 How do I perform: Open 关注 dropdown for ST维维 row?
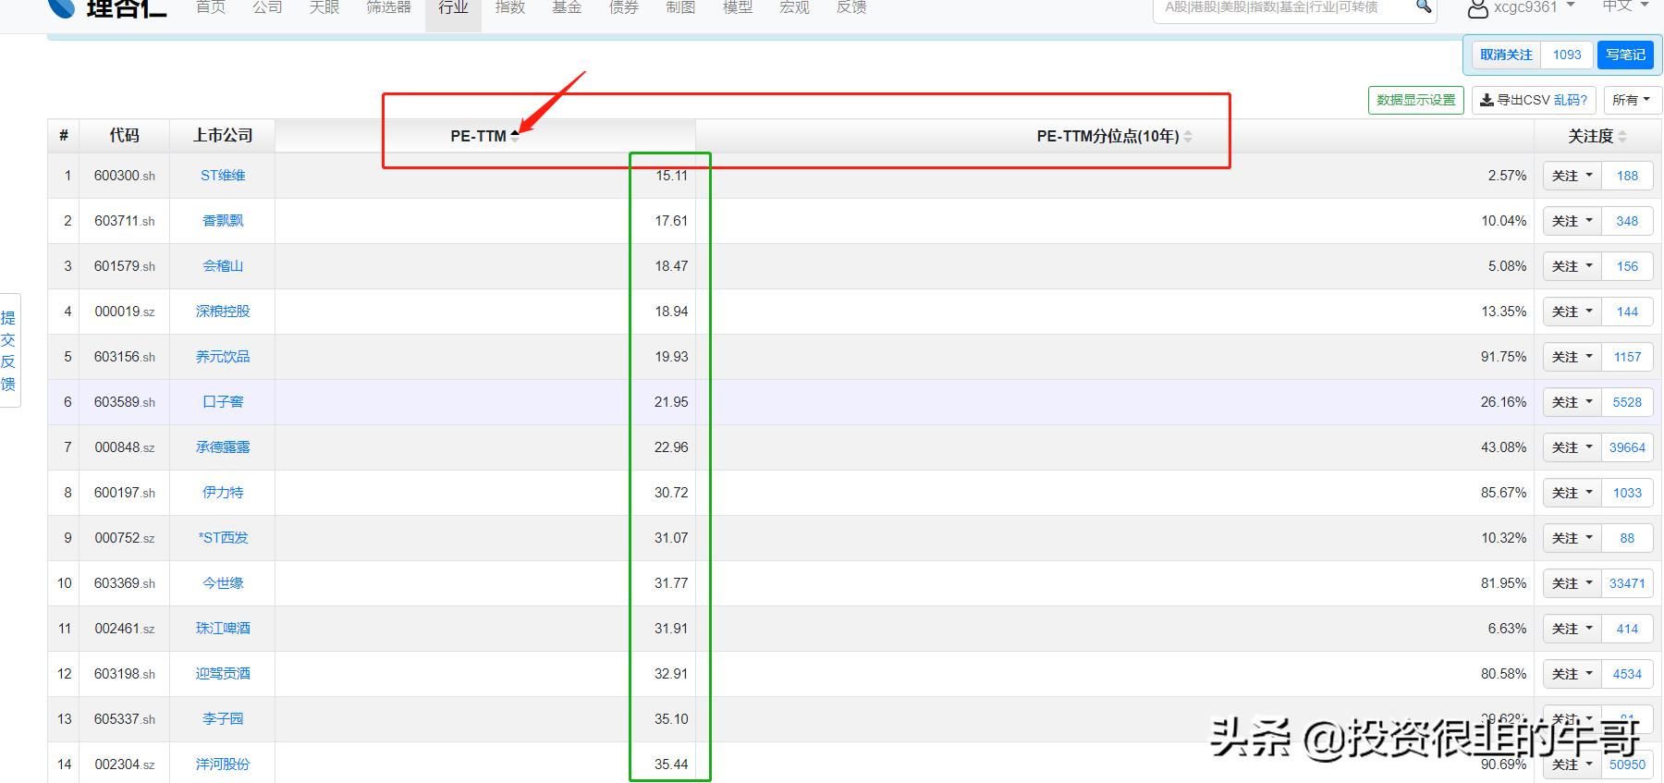point(1572,176)
